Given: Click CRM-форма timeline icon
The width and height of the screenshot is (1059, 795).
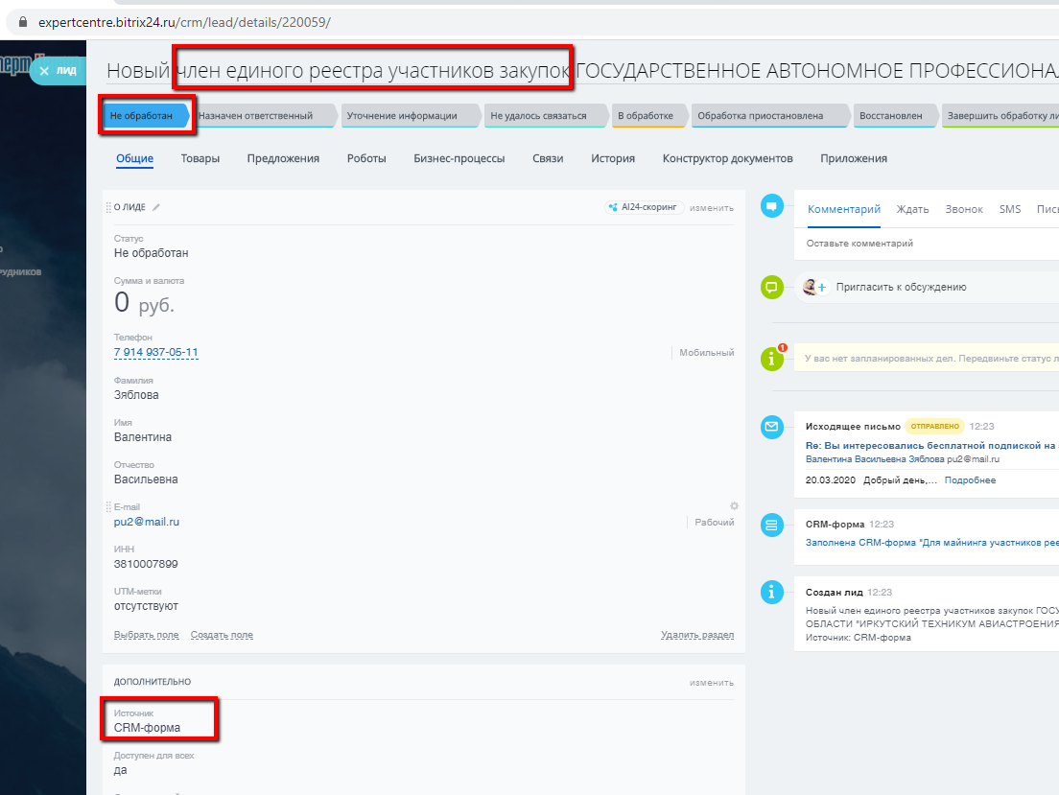Looking at the screenshot, I should tap(772, 525).
